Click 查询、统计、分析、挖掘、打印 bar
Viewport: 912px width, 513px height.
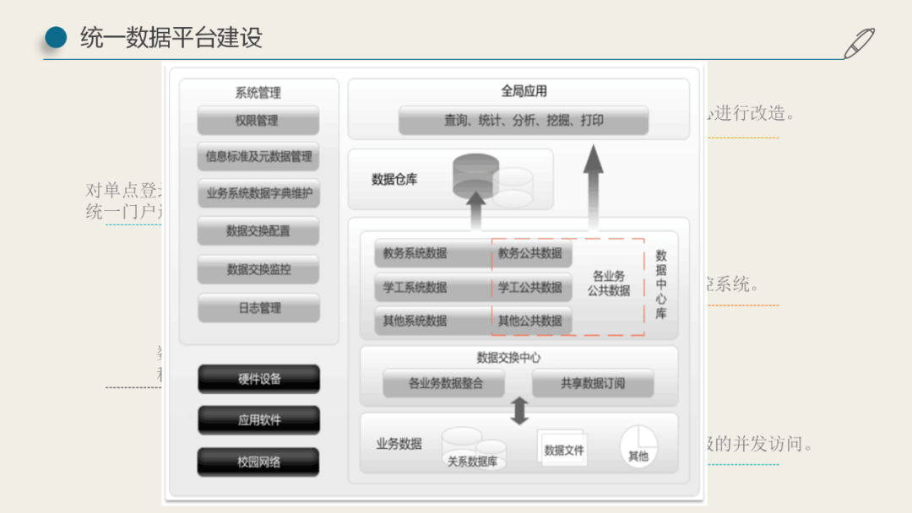pos(524,121)
